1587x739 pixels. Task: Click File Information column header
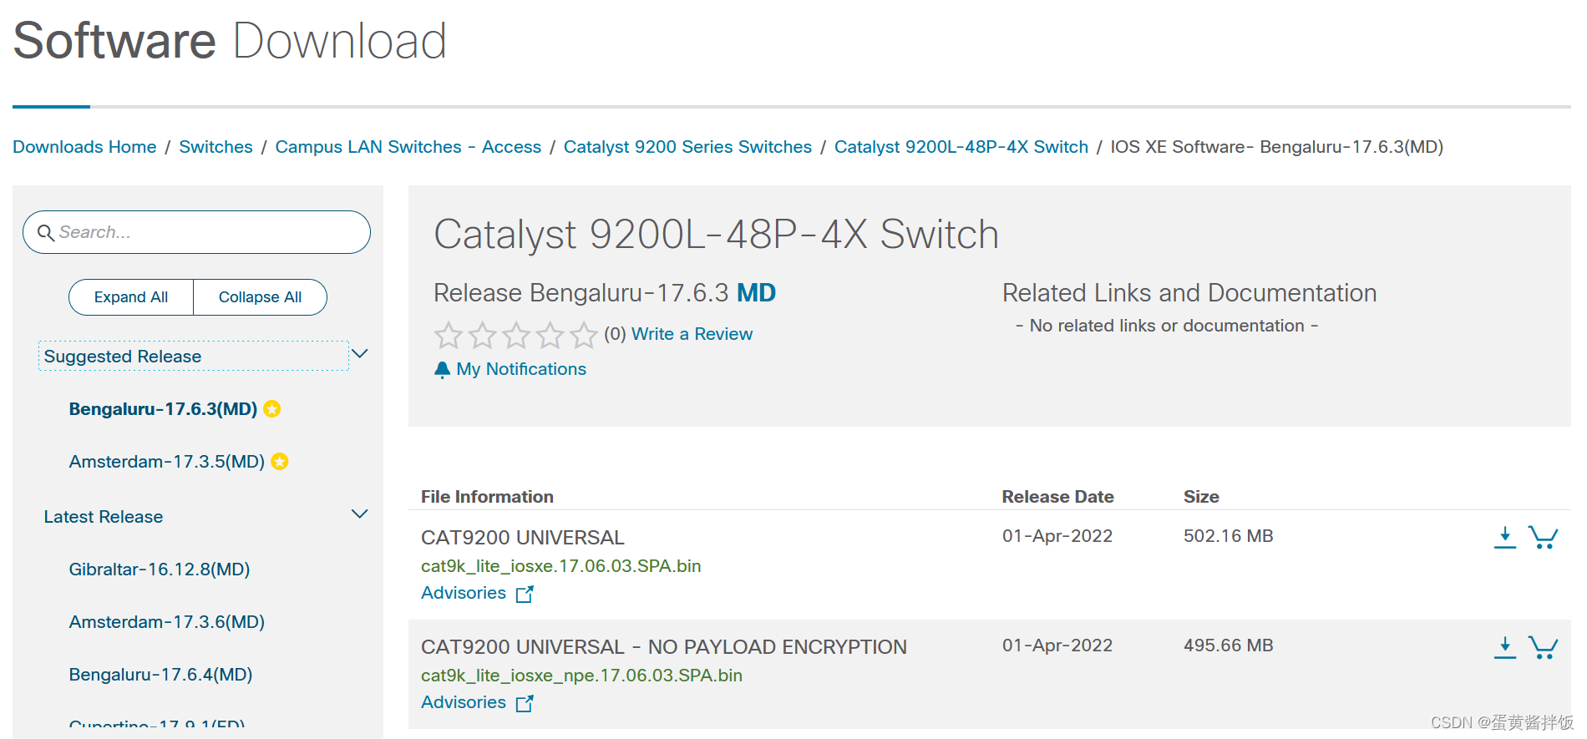(x=487, y=497)
